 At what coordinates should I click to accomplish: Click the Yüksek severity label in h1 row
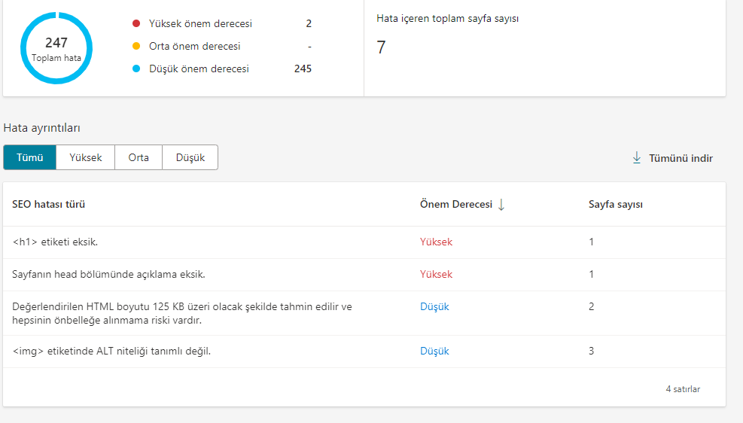(x=436, y=242)
